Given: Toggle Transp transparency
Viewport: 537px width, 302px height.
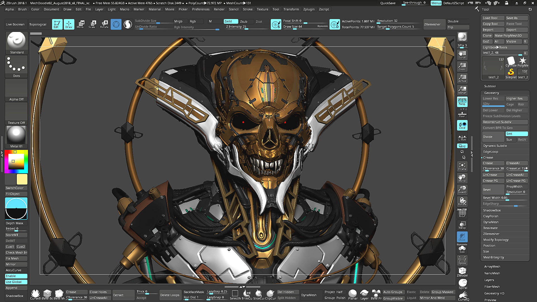Looking at the screenshot, I should (462, 225).
